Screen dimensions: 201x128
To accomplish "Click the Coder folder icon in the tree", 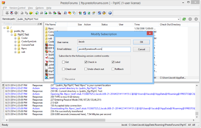I will tap(19, 38).
